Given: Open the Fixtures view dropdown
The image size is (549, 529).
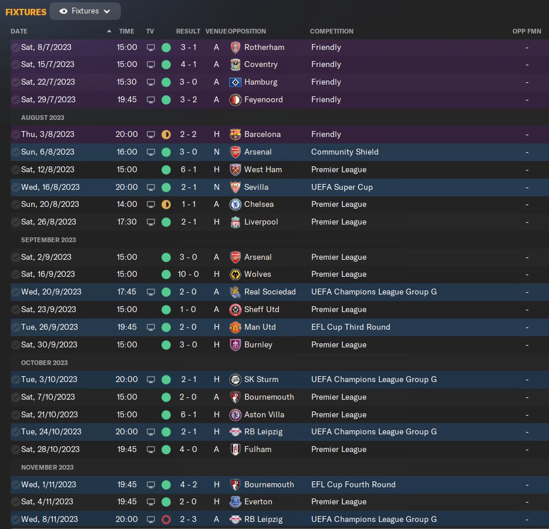Looking at the screenshot, I should coord(85,11).
